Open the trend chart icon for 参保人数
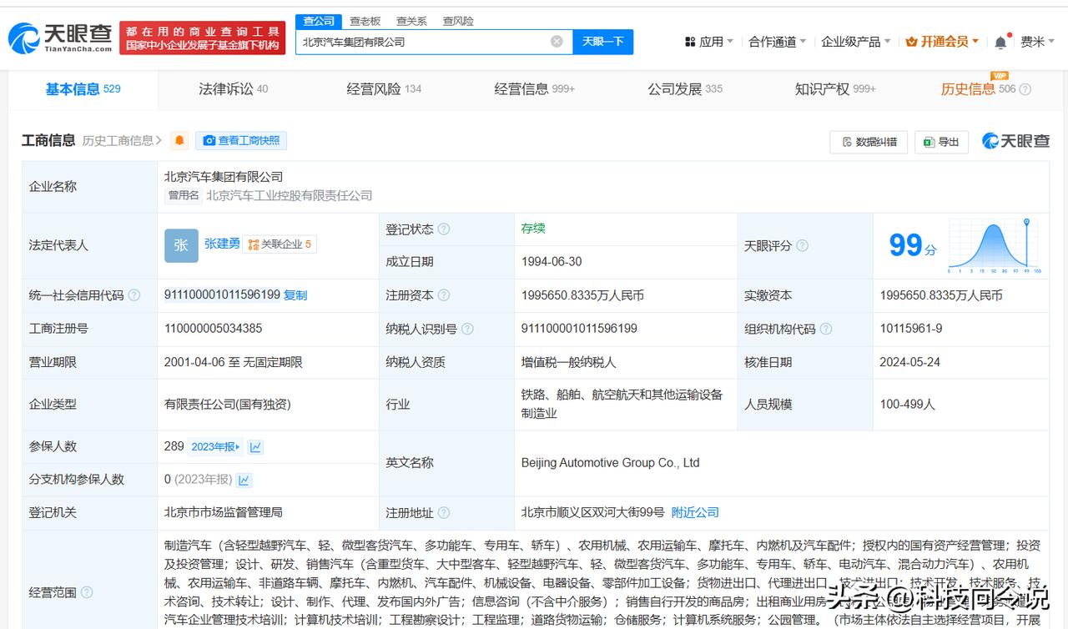Viewport: 1068px width, 629px height. coord(255,447)
